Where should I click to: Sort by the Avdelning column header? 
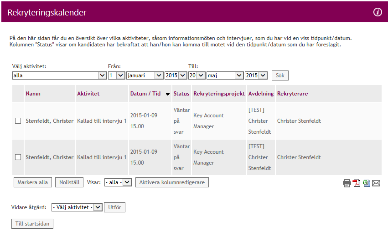pyautogui.click(x=261, y=94)
